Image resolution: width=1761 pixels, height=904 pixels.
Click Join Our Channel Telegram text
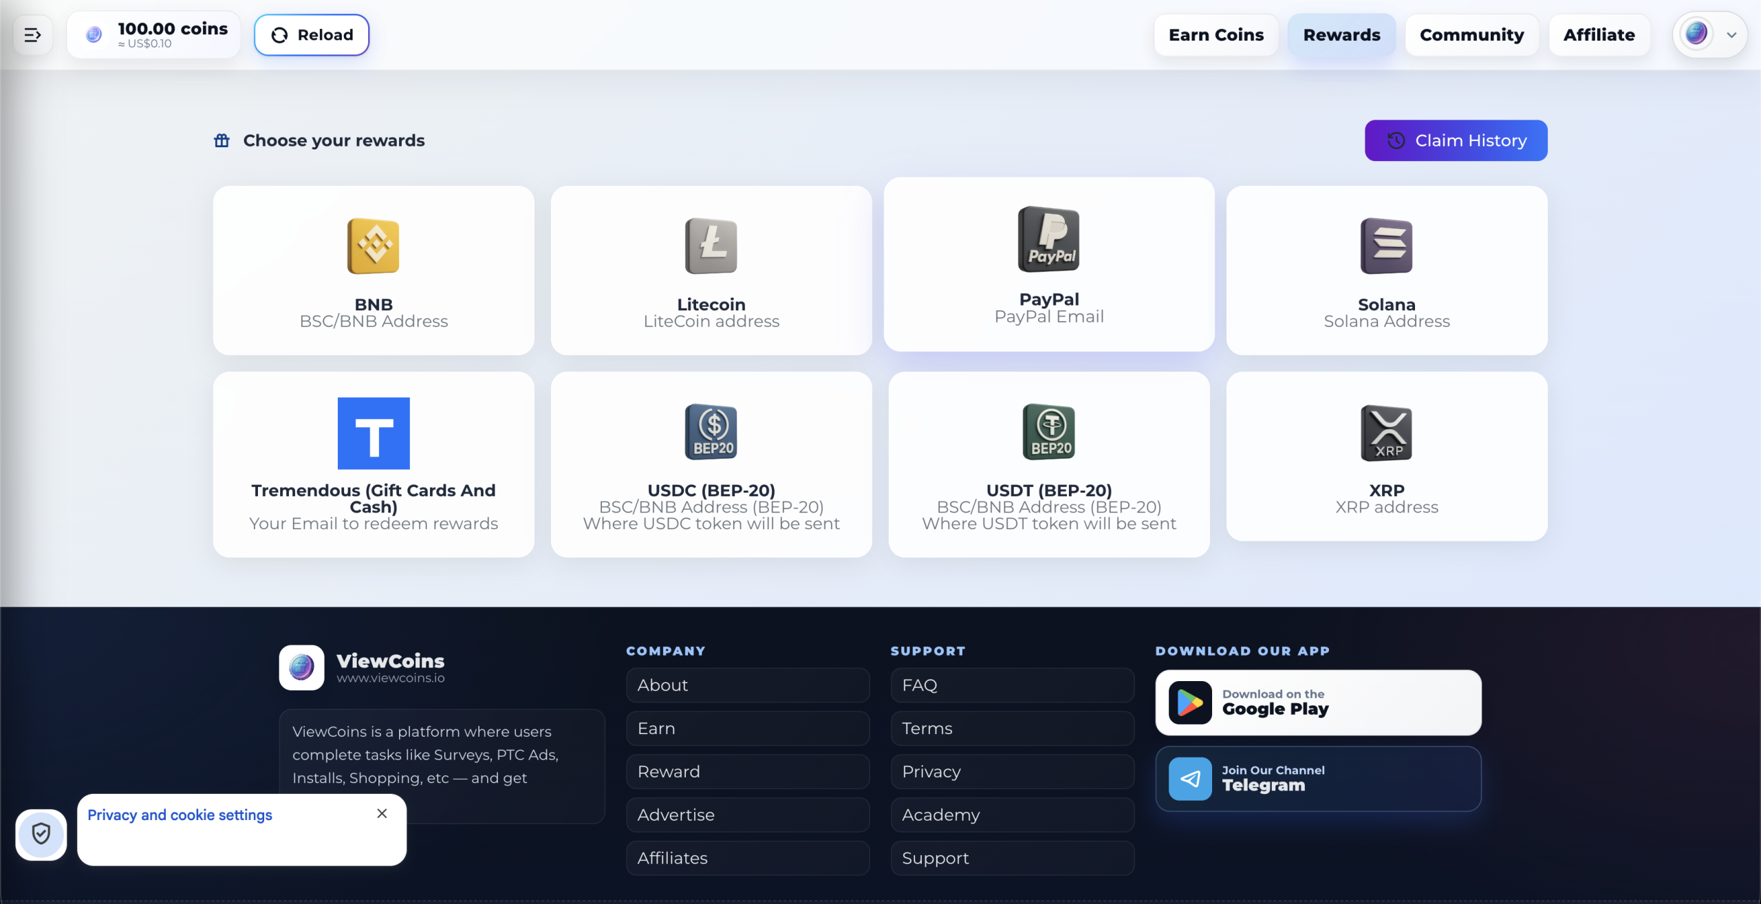[1273, 779]
